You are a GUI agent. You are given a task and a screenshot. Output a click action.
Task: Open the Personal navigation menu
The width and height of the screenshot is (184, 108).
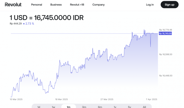[x=36, y=5]
